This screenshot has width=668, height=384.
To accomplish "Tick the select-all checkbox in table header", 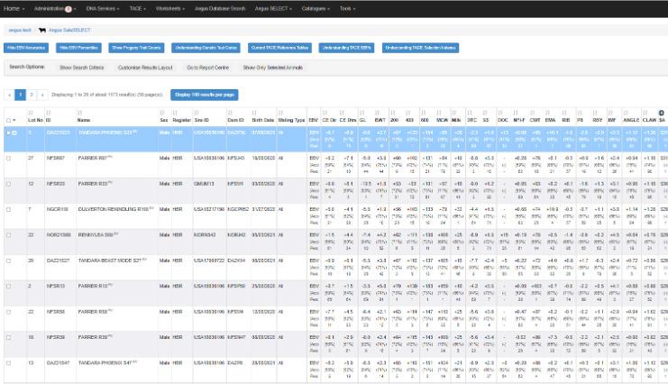I will tap(8, 121).
